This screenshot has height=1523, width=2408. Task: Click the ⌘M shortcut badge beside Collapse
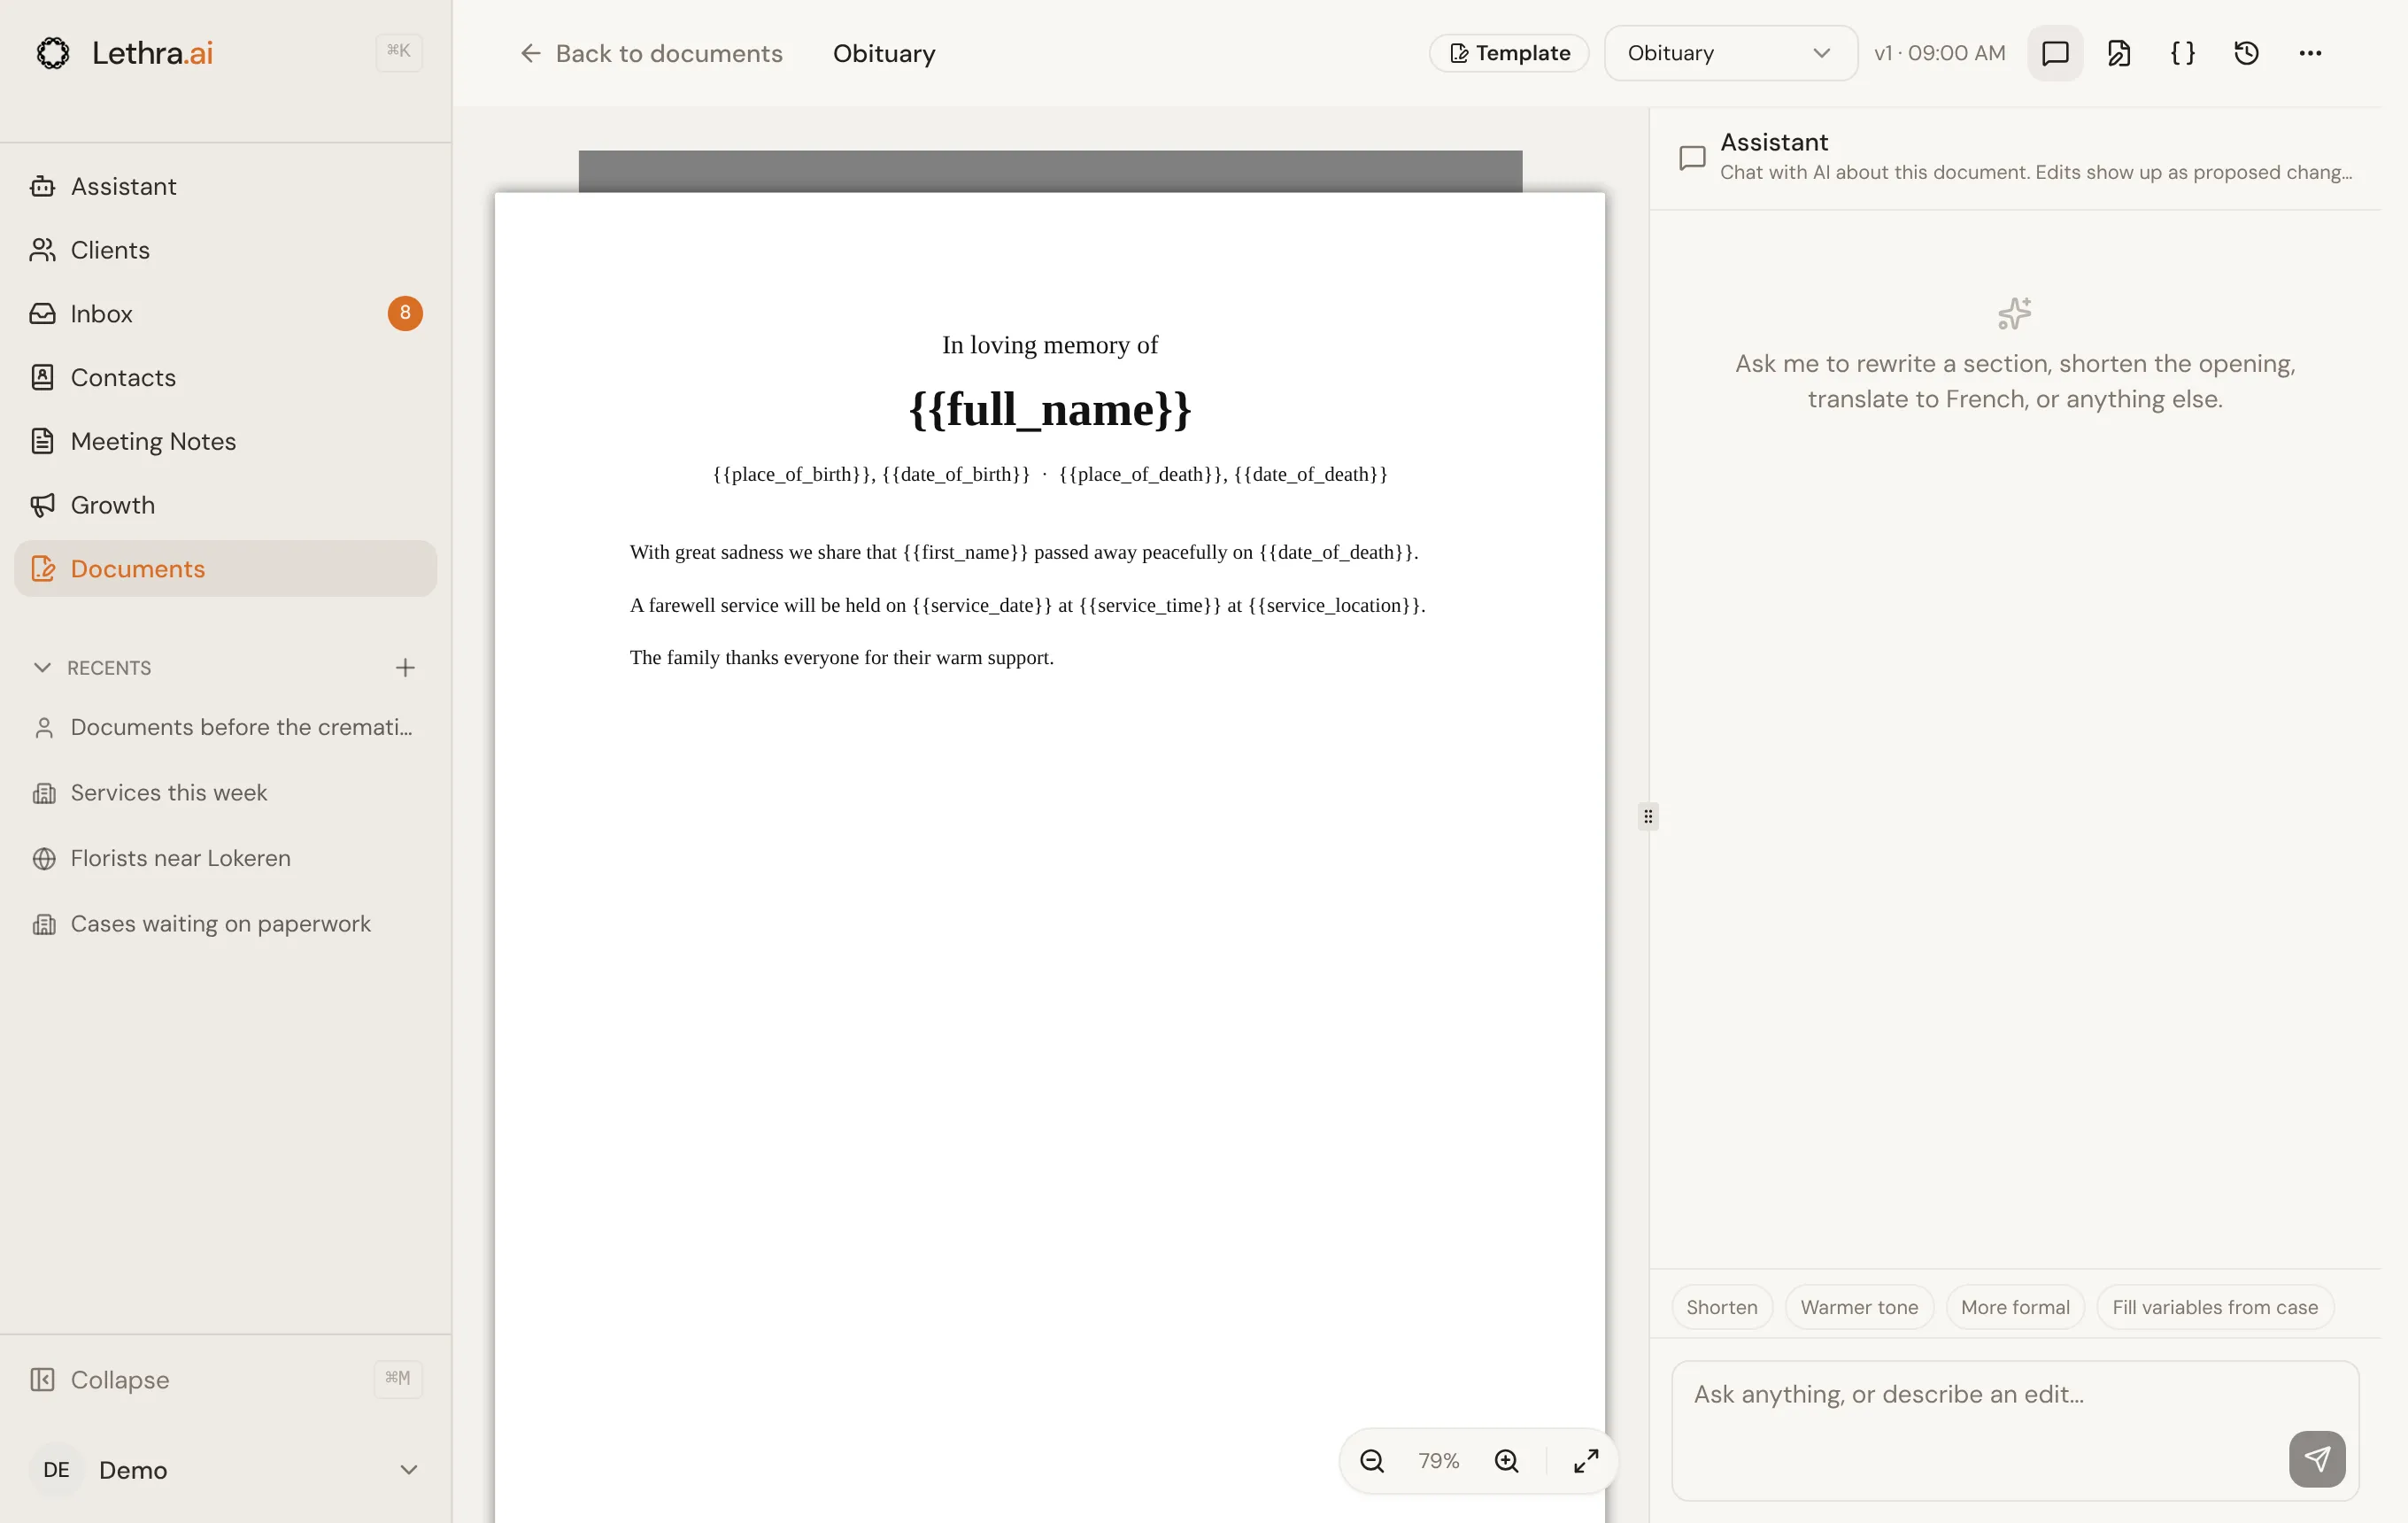pos(398,1378)
